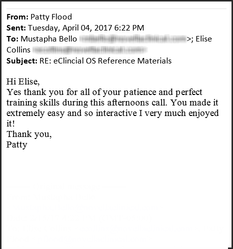Click the greeting Hi Elise
Viewport: 233px width, 249px height.
coord(23,81)
